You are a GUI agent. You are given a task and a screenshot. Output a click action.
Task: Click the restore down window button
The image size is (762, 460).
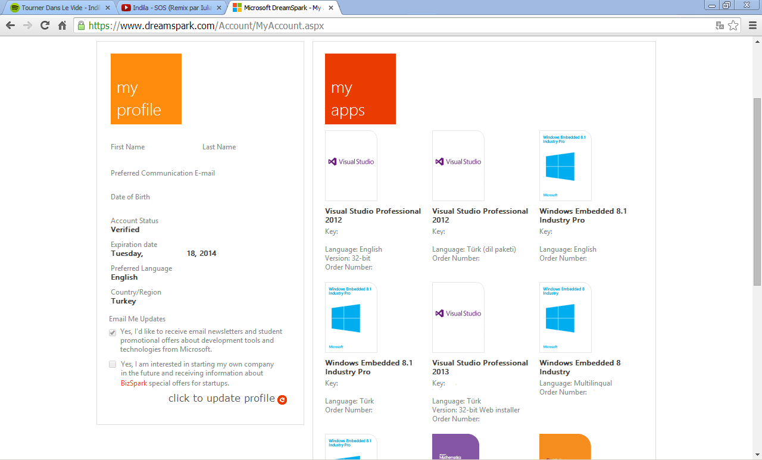pos(726,5)
